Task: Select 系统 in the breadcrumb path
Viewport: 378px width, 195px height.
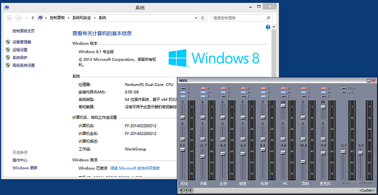Action: [102, 18]
